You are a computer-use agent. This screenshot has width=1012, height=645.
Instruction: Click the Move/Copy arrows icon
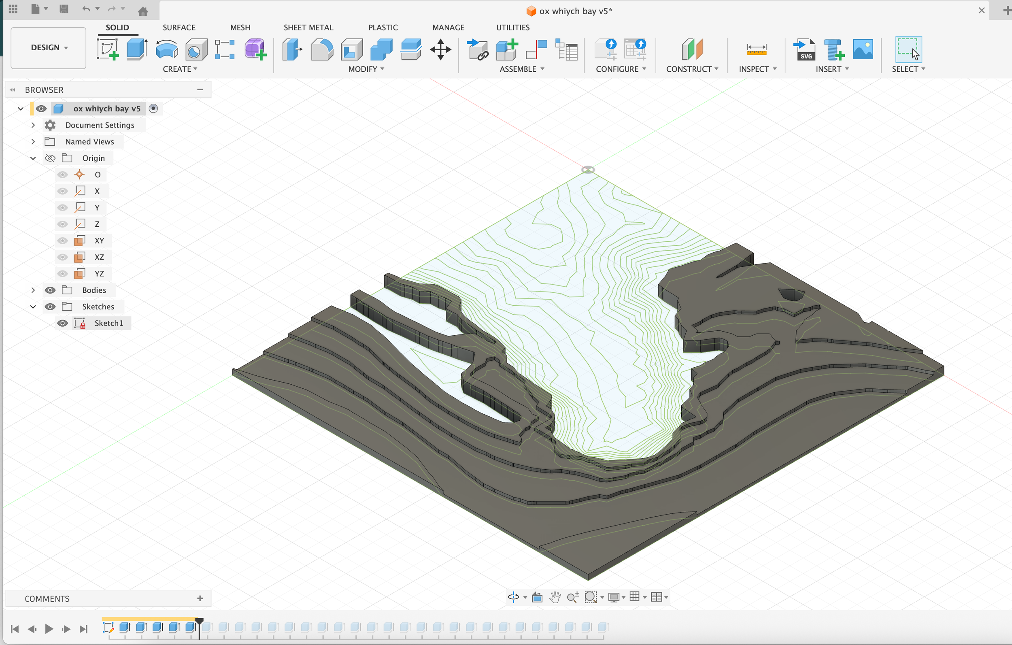tap(440, 49)
